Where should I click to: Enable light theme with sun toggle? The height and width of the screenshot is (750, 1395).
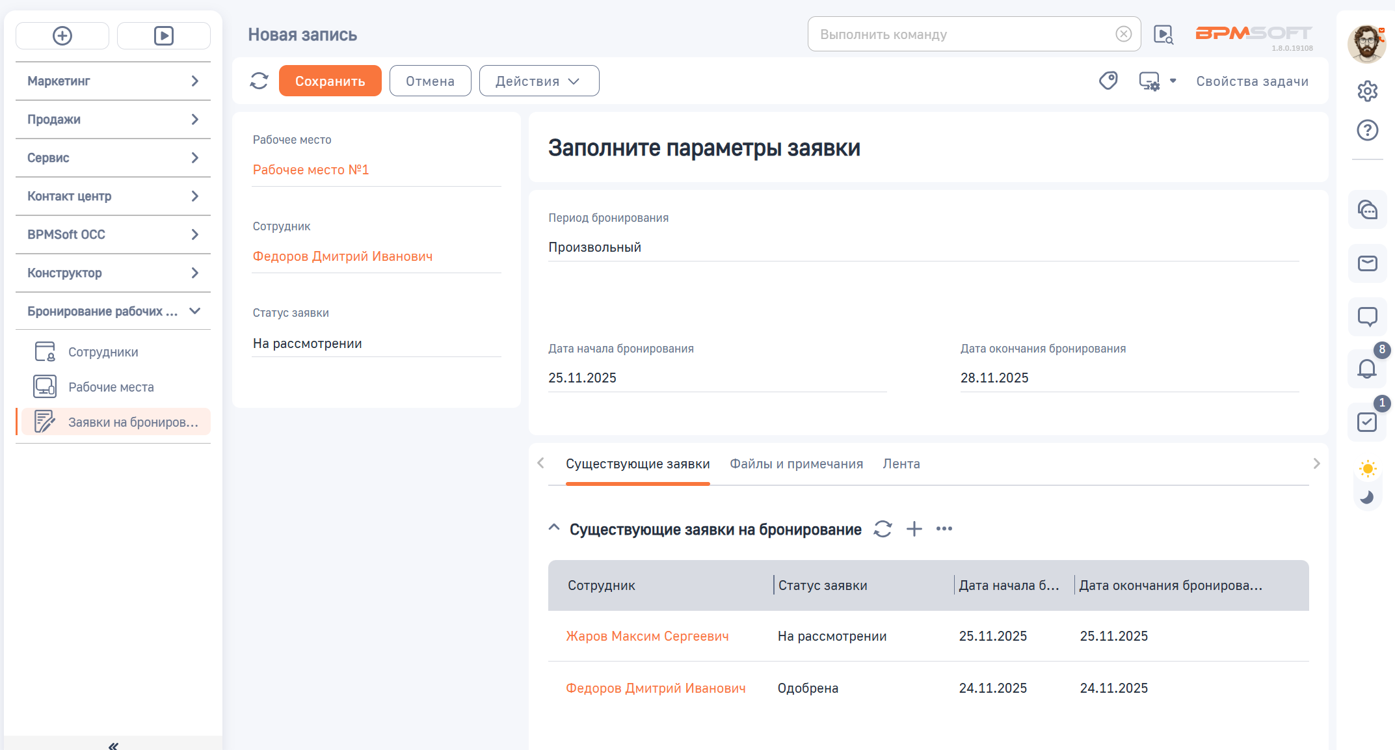coord(1367,468)
